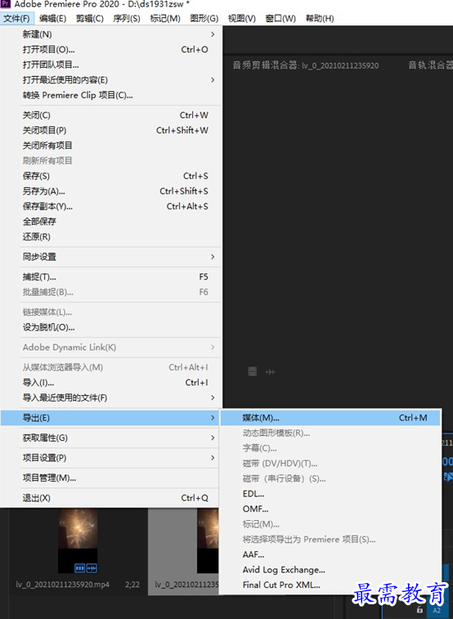Choose 还原(R) menu item
Screen dimensions: 453x619
click(110, 237)
